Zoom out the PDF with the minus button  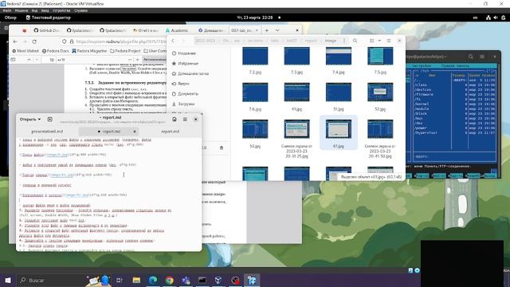[130, 60]
